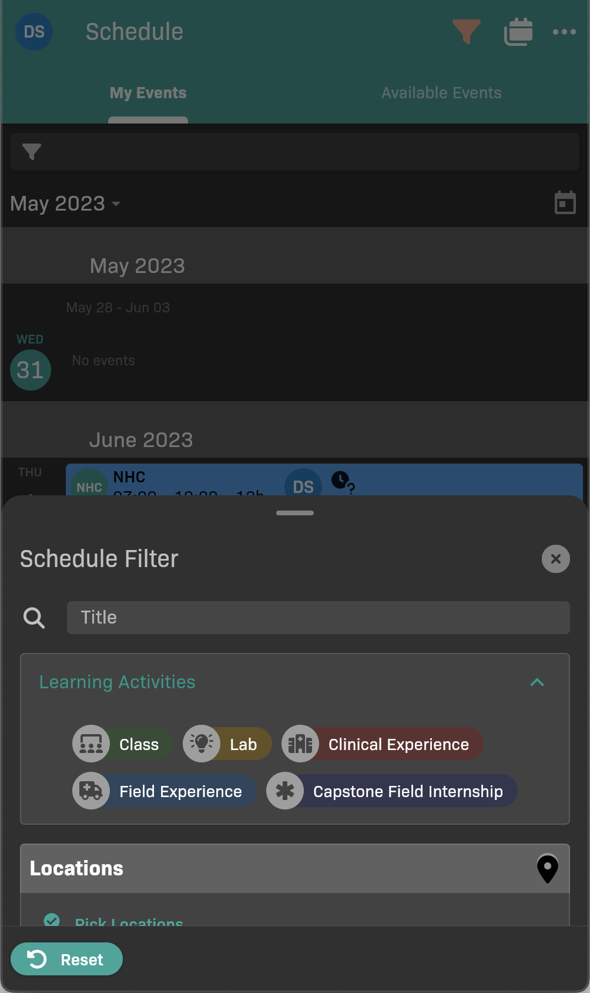Open the May 2023 month dropdown
The image size is (590, 993).
click(65, 204)
